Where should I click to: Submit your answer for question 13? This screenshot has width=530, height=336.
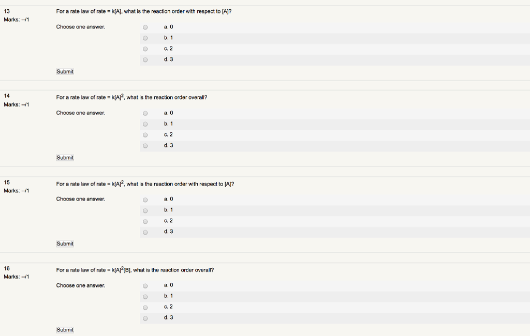coord(64,71)
